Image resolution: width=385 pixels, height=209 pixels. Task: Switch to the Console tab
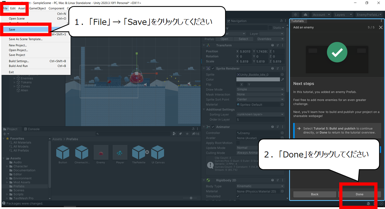point(31,129)
